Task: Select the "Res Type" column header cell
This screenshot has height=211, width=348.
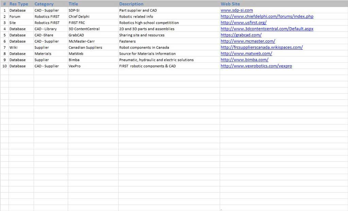Action: [x=19, y=4]
